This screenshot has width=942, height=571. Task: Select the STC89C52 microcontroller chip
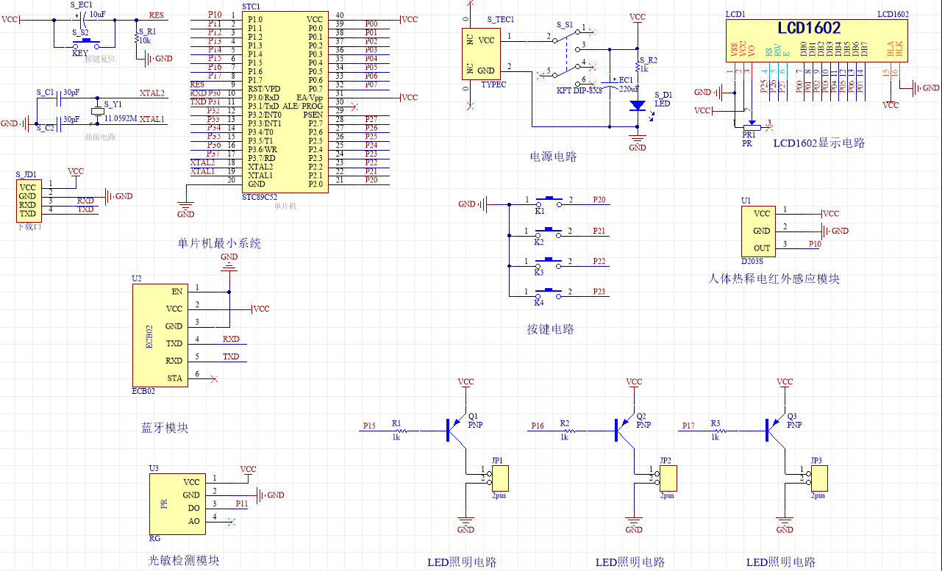(284, 101)
